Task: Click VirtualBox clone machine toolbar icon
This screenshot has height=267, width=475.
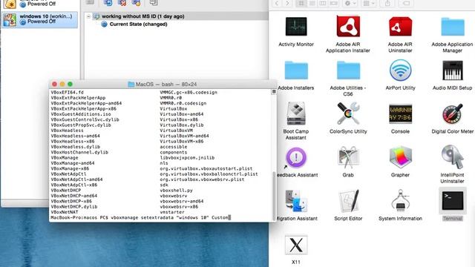Action: [154, 3]
